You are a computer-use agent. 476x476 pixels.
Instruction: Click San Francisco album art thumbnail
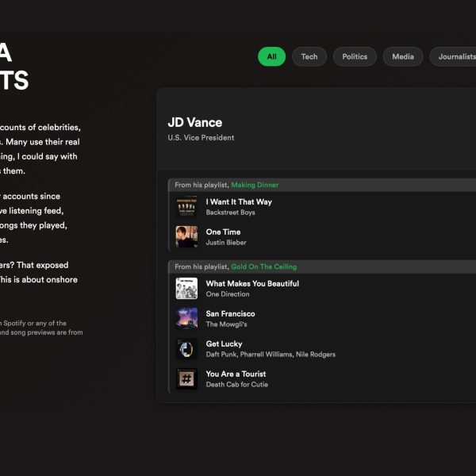pyautogui.click(x=186, y=318)
